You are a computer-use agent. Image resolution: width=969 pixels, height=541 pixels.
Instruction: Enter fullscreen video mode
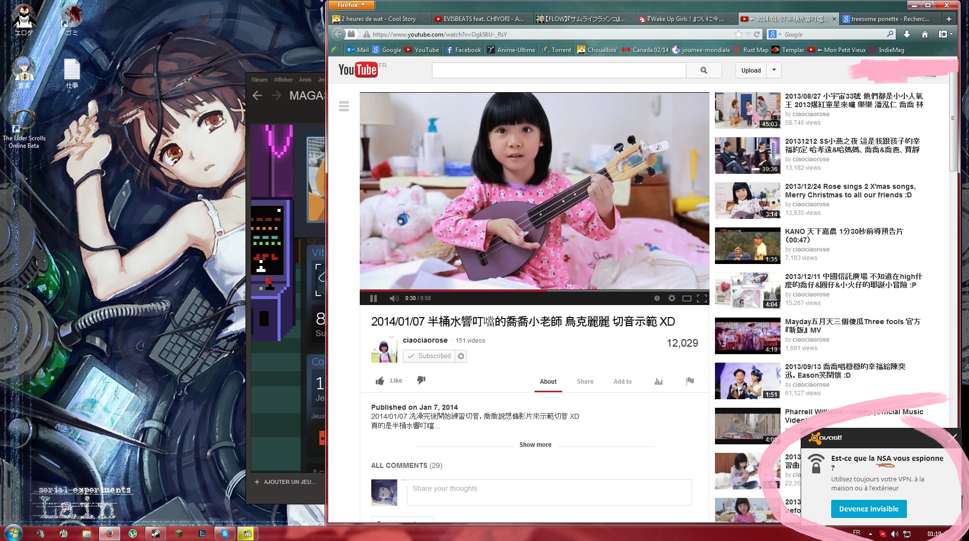702,298
